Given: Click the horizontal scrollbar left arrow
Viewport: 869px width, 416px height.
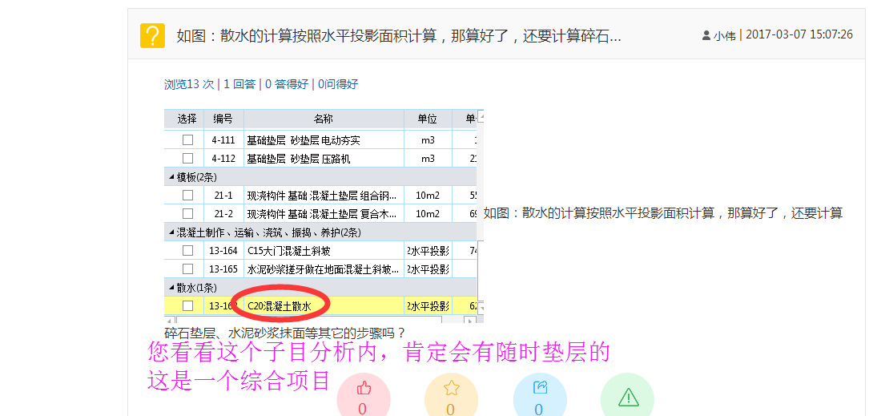Looking at the screenshot, I should (170, 320).
